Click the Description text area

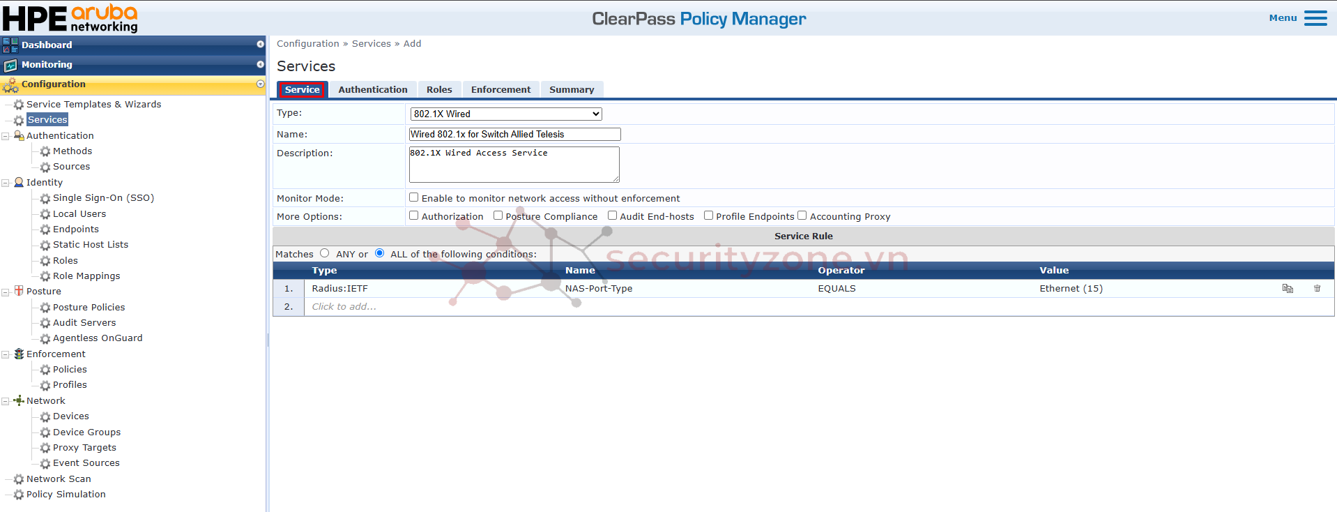[x=514, y=165]
